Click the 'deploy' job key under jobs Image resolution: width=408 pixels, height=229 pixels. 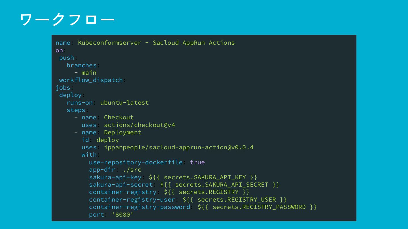[x=70, y=95]
